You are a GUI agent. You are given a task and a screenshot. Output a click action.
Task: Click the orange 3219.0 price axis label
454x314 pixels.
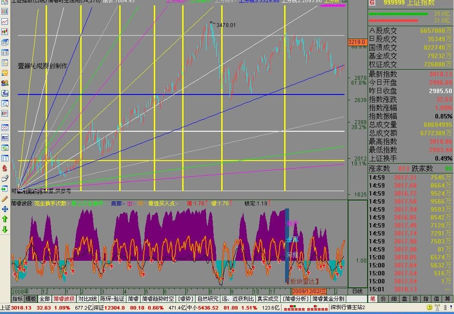[357, 42]
